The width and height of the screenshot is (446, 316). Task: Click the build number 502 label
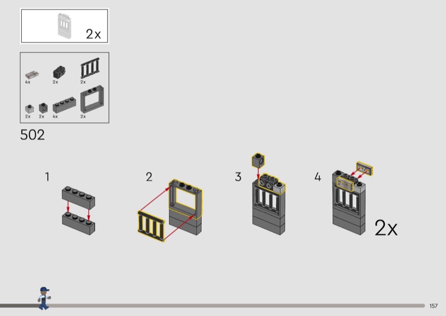point(32,135)
